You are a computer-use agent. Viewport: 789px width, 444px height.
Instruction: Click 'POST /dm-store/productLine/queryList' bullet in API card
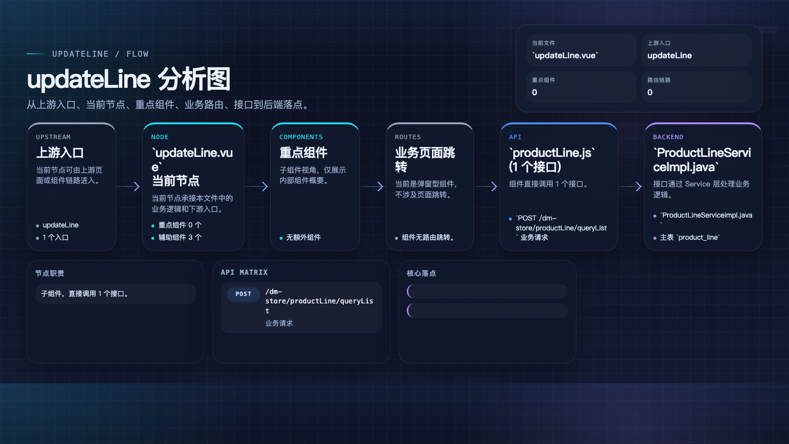(561, 228)
